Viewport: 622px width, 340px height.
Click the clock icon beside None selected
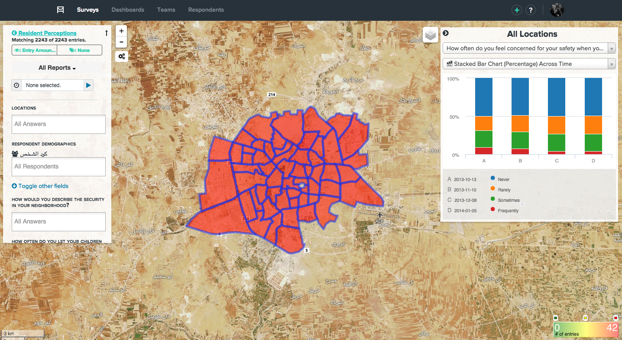[16, 85]
